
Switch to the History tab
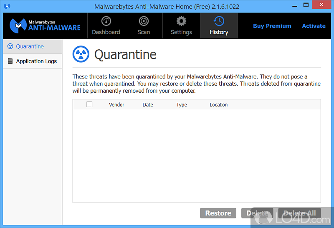point(219,26)
